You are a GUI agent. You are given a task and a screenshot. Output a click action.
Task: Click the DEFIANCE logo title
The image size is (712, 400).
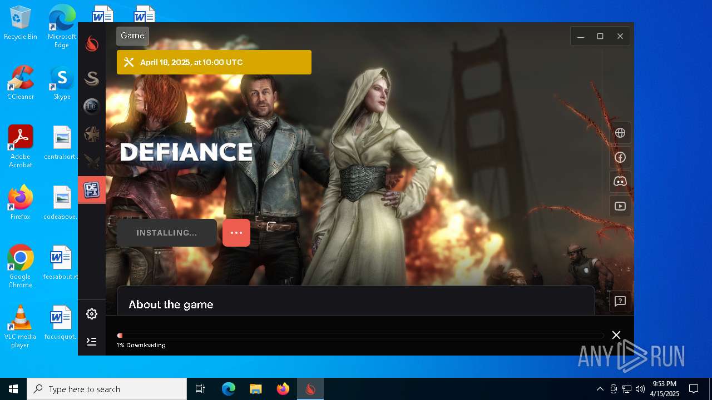click(187, 152)
